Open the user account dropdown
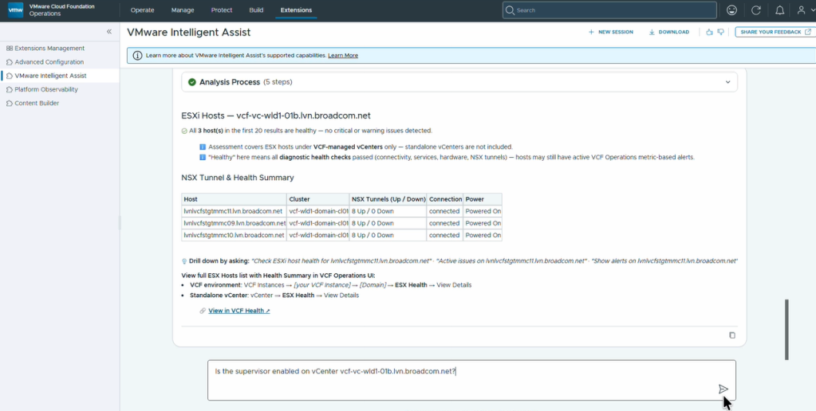This screenshot has height=411, width=816. coord(804,10)
